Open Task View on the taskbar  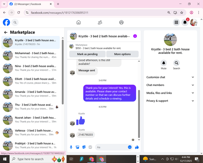pyautogui.click(x=71, y=159)
